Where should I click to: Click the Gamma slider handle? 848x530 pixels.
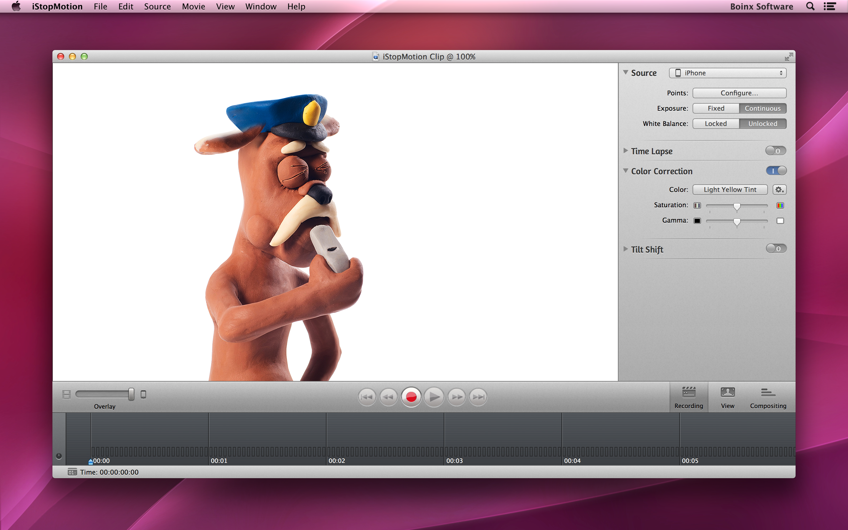pyautogui.click(x=737, y=222)
